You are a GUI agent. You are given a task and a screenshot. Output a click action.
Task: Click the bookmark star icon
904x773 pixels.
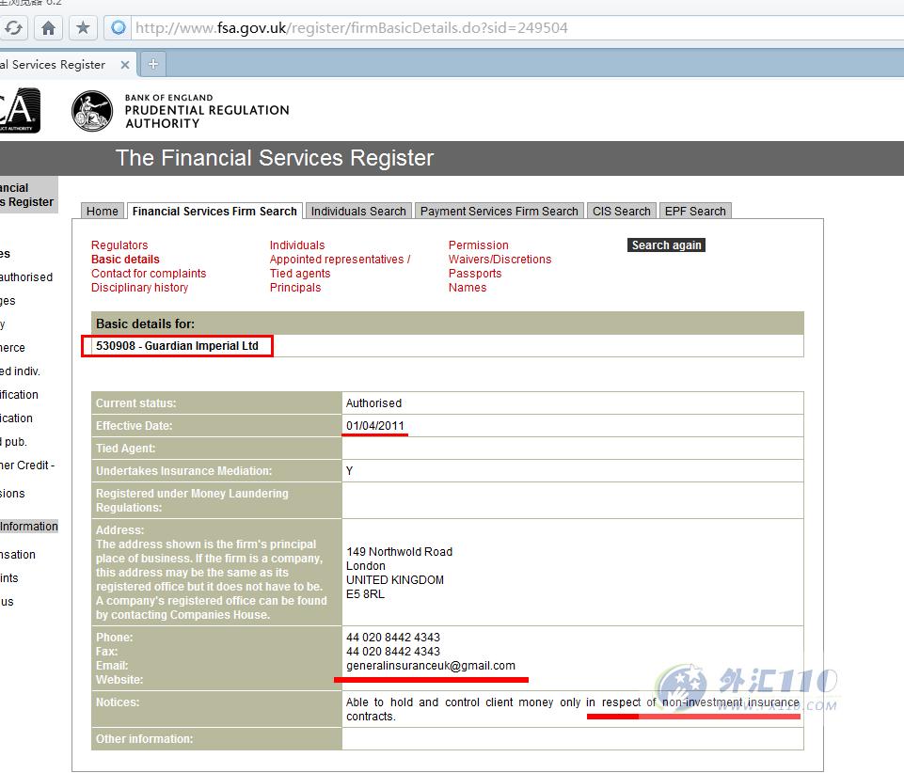[83, 27]
